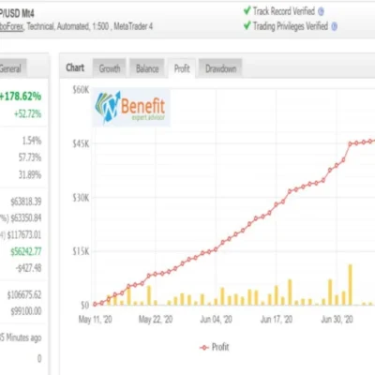Click the Chart panel heading

pos(75,67)
